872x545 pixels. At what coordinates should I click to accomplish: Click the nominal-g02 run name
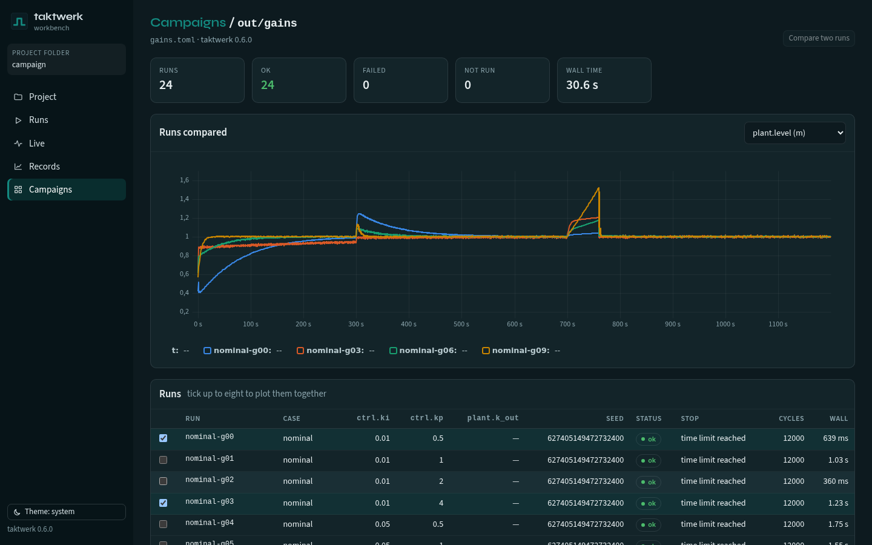210,480
